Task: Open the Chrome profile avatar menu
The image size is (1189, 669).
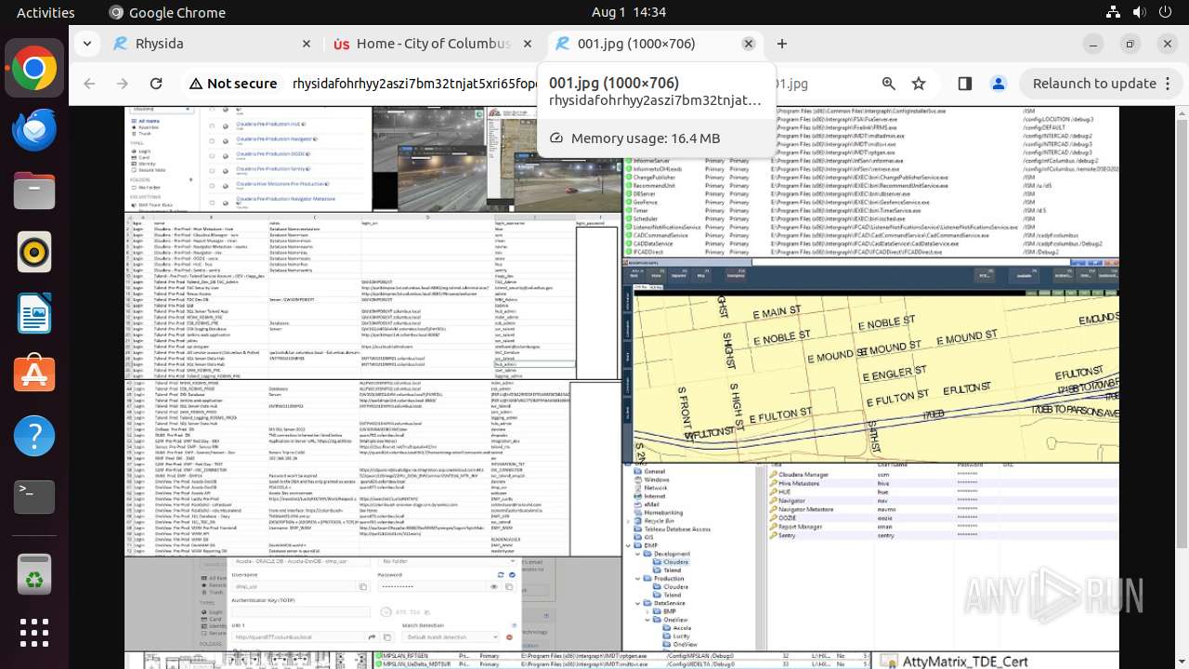Action: pyautogui.click(x=999, y=84)
